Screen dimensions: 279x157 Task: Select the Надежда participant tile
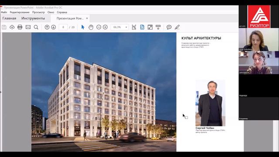click(x=259, y=85)
